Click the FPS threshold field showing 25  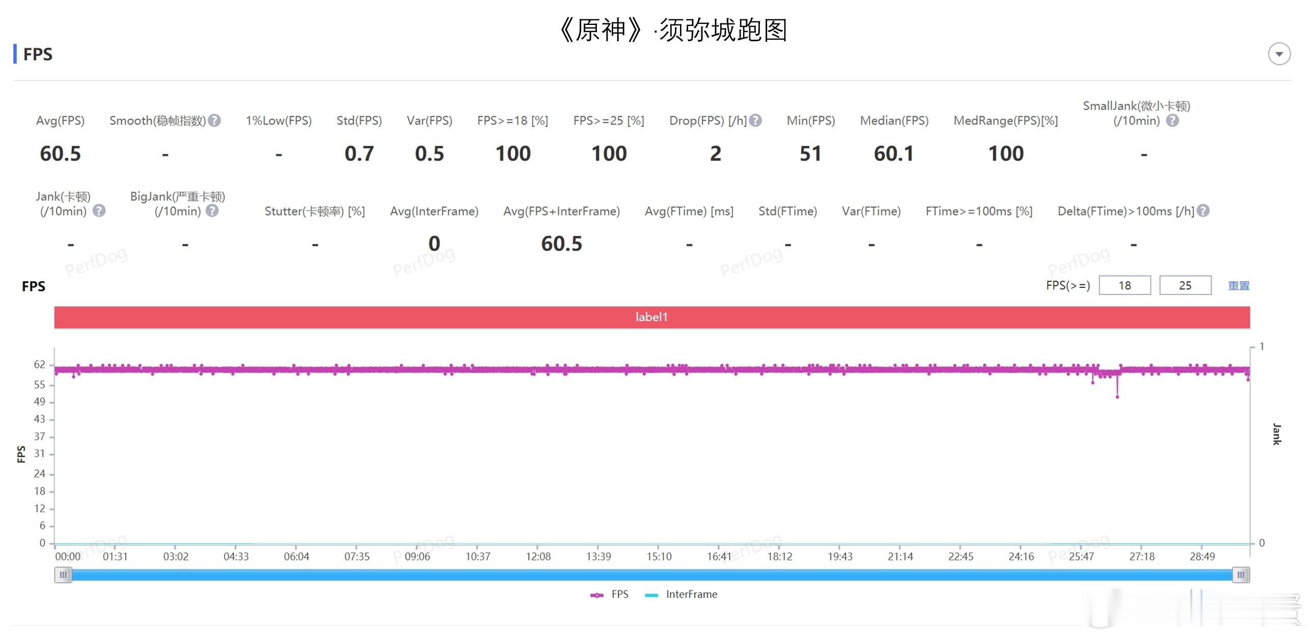(1185, 285)
